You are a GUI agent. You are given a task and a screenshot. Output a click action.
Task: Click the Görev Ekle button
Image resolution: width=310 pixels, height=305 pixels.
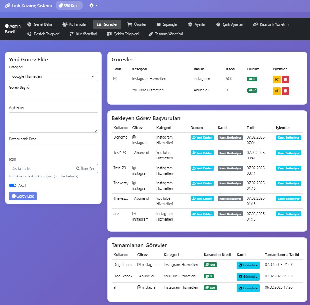[x=23, y=196]
